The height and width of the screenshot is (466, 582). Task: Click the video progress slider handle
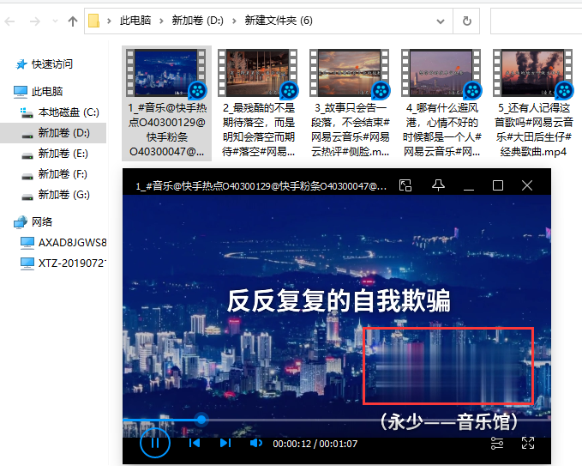201,420
